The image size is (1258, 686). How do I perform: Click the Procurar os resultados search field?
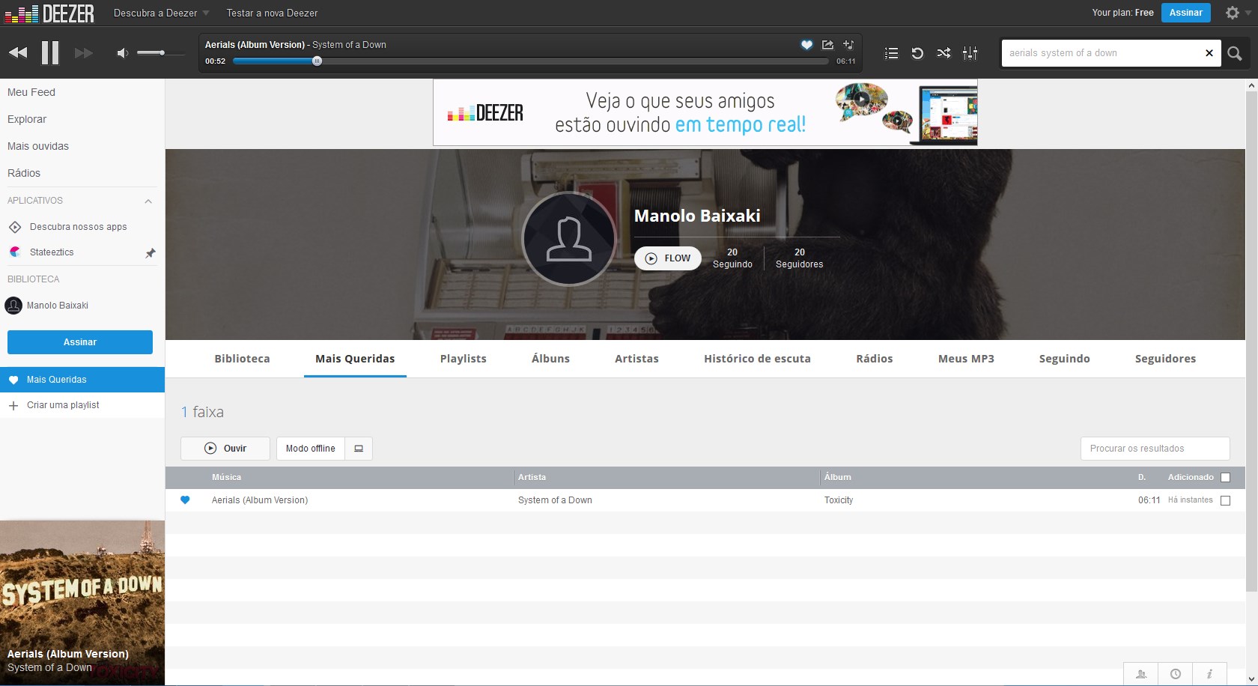1154,448
